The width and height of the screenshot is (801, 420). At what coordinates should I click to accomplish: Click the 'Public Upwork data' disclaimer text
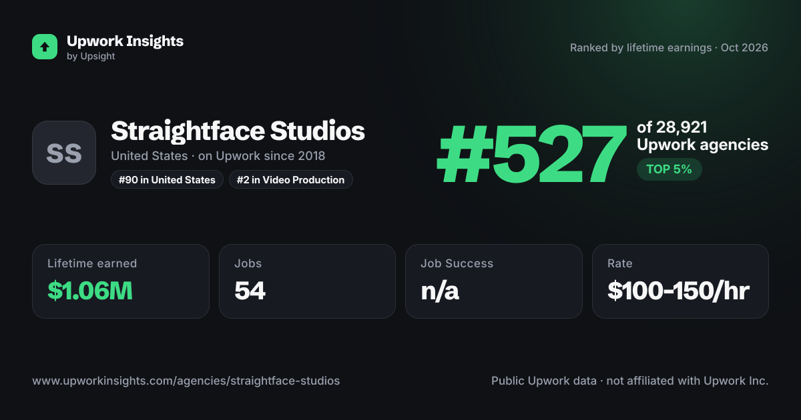[630, 381]
